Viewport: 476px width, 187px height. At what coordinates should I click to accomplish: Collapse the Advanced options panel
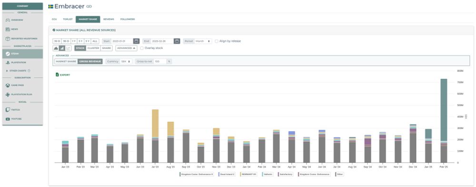coord(126,48)
